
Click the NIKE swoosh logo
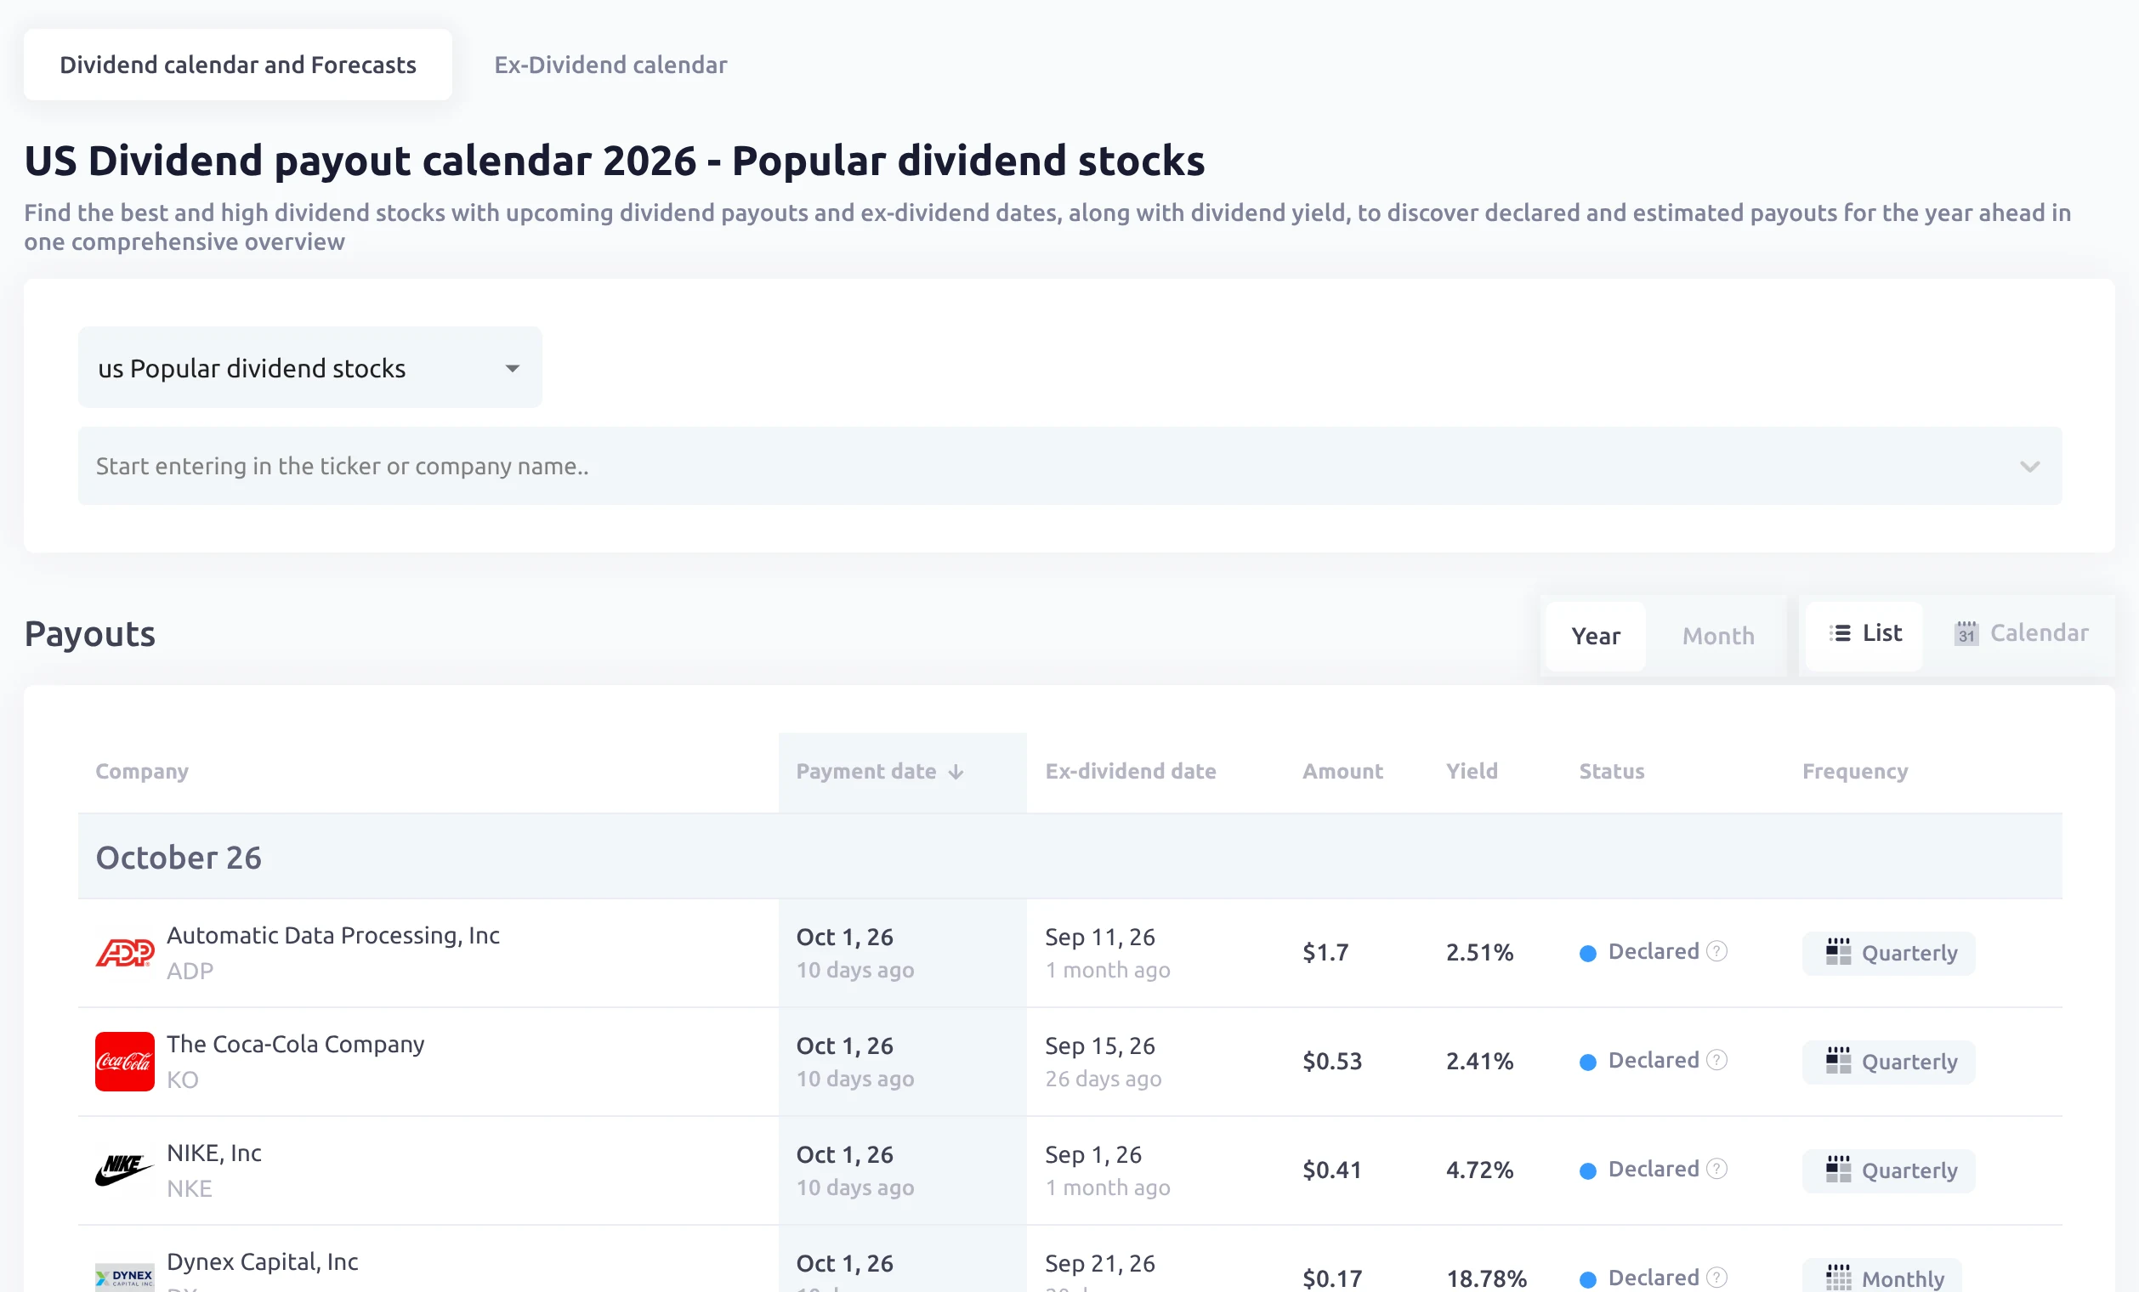pyautogui.click(x=124, y=1170)
